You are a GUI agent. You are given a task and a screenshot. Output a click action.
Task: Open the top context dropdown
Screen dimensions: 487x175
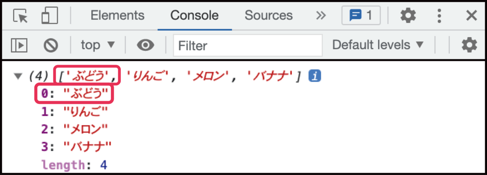97,45
